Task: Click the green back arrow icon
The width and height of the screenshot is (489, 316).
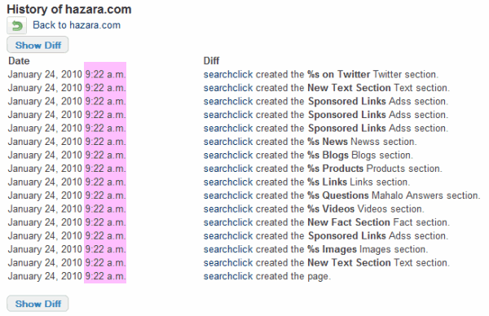Action: (x=17, y=25)
